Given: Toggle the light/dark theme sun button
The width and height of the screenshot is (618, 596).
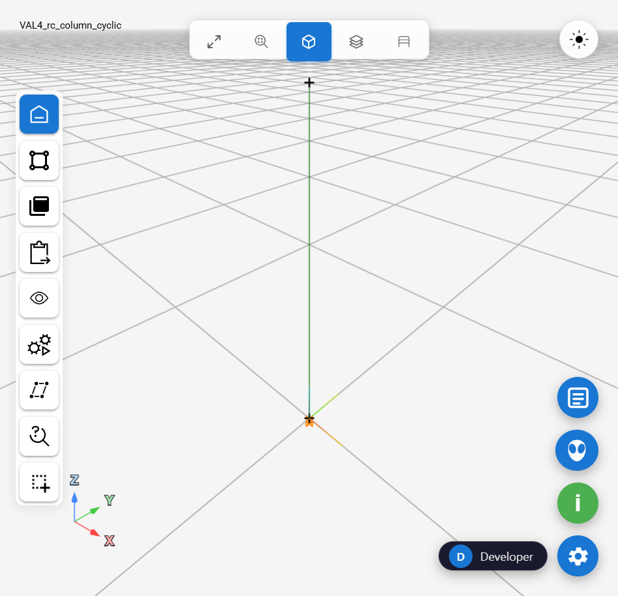Looking at the screenshot, I should pyautogui.click(x=579, y=40).
